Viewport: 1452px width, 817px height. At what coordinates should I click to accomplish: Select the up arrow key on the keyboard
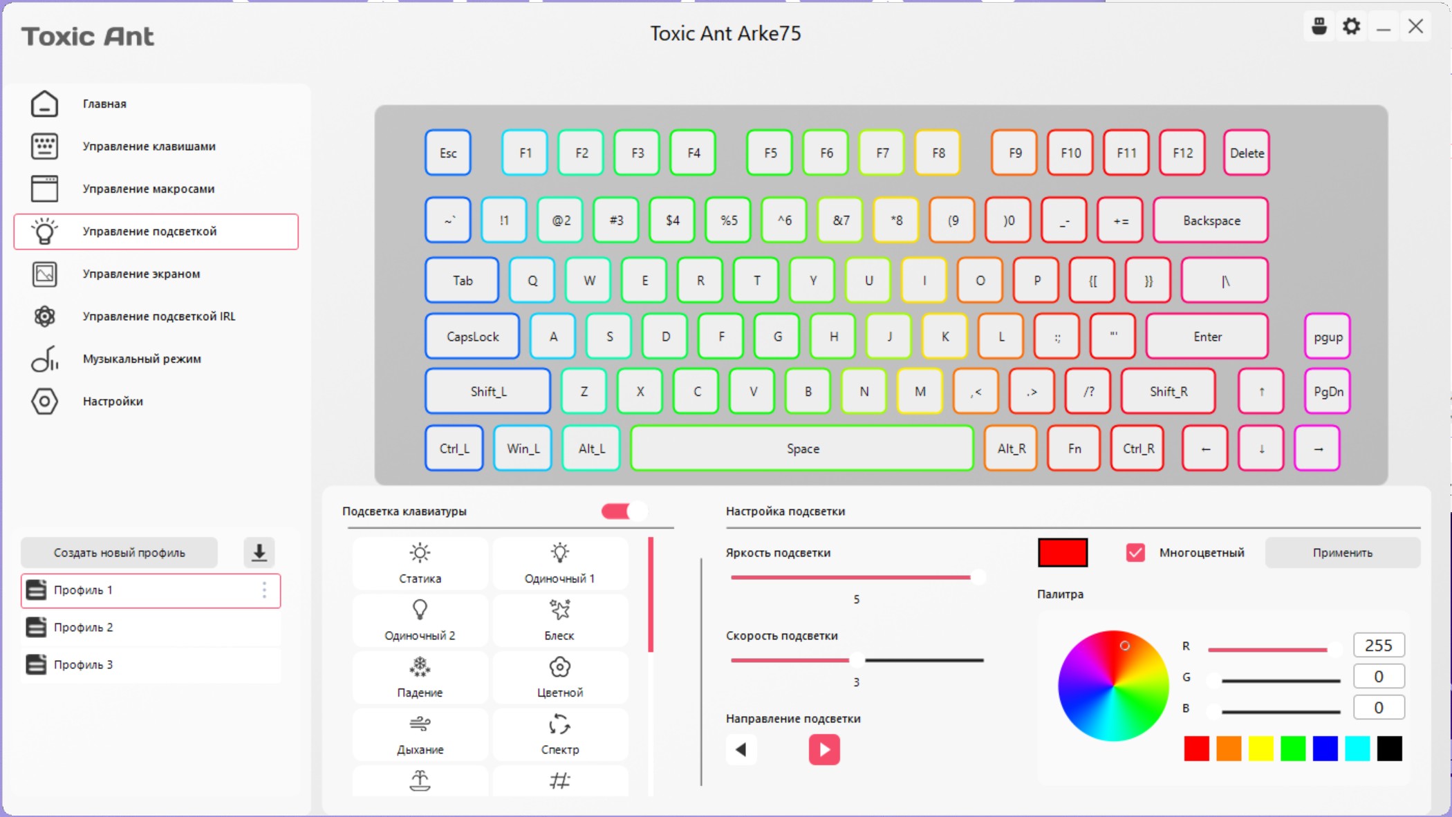[x=1261, y=391]
